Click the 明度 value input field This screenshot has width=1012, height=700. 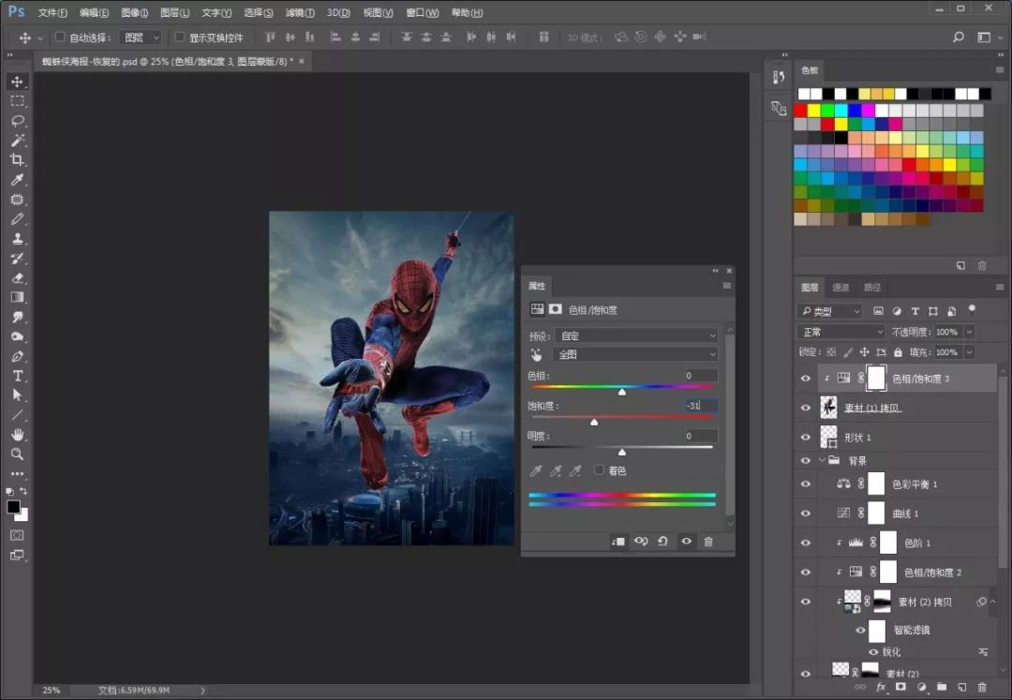pyautogui.click(x=700, y=436)
